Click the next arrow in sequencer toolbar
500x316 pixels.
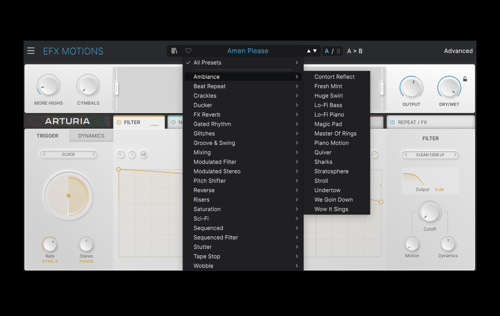pos(132,154)
